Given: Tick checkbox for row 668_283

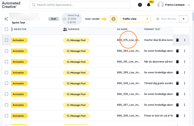Looking at the screenshot, I should 6,51.
